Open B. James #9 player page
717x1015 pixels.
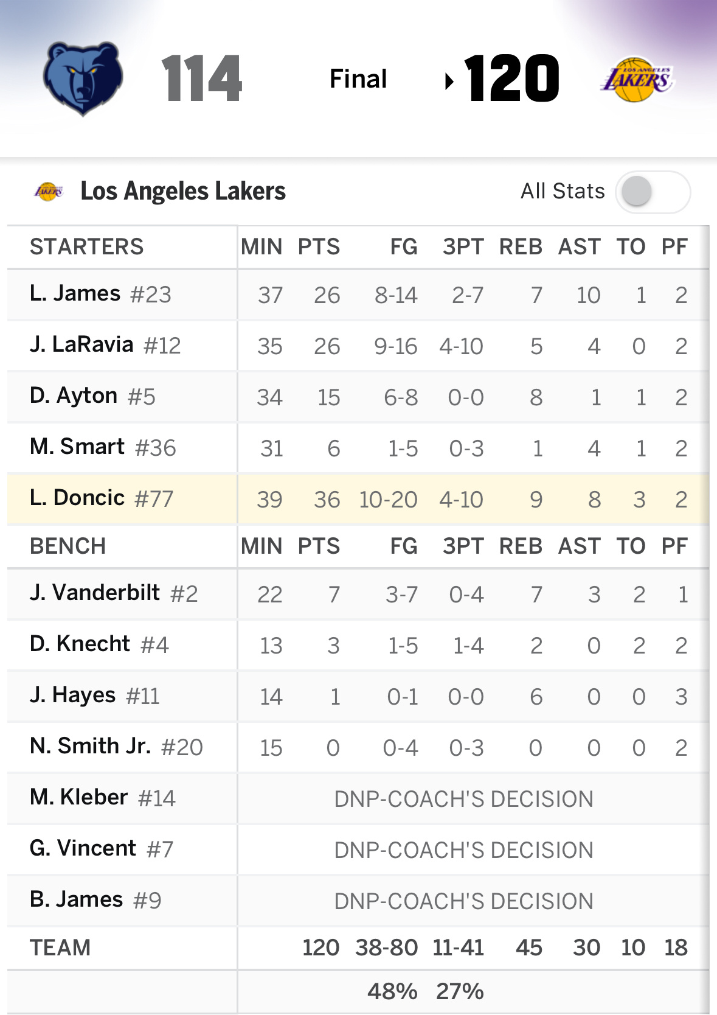95,901
